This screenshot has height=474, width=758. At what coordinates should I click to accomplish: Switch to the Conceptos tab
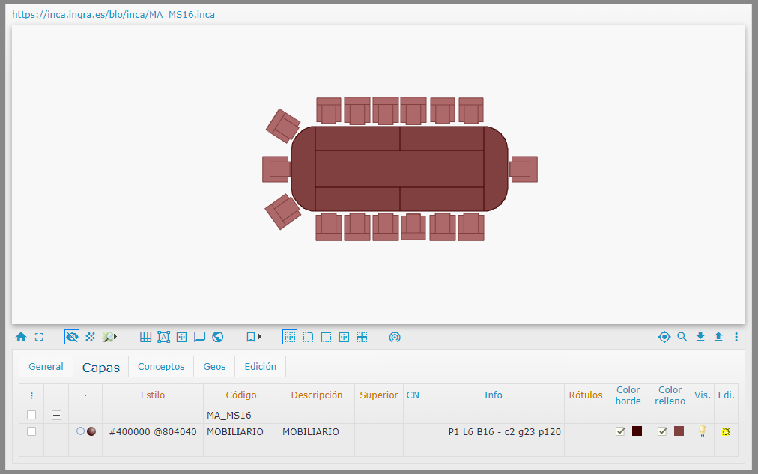(x=161, y=367)
